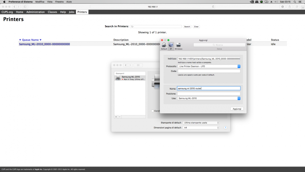Open the Finestra menu
The height and width of the screenshot is (172, 305).
[59, 2]
